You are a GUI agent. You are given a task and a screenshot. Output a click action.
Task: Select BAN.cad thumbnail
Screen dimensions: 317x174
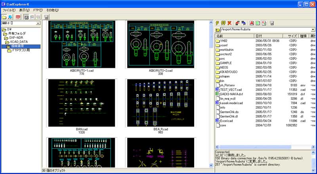[x=82, y=103]
